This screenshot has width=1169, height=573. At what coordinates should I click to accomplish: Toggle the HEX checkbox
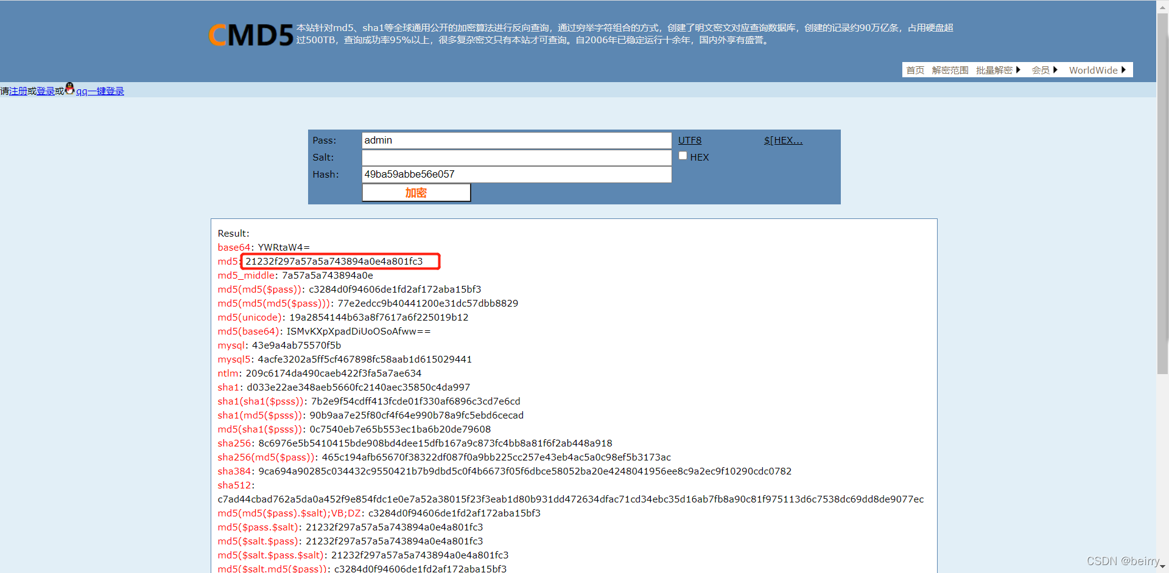coord(683,156)
